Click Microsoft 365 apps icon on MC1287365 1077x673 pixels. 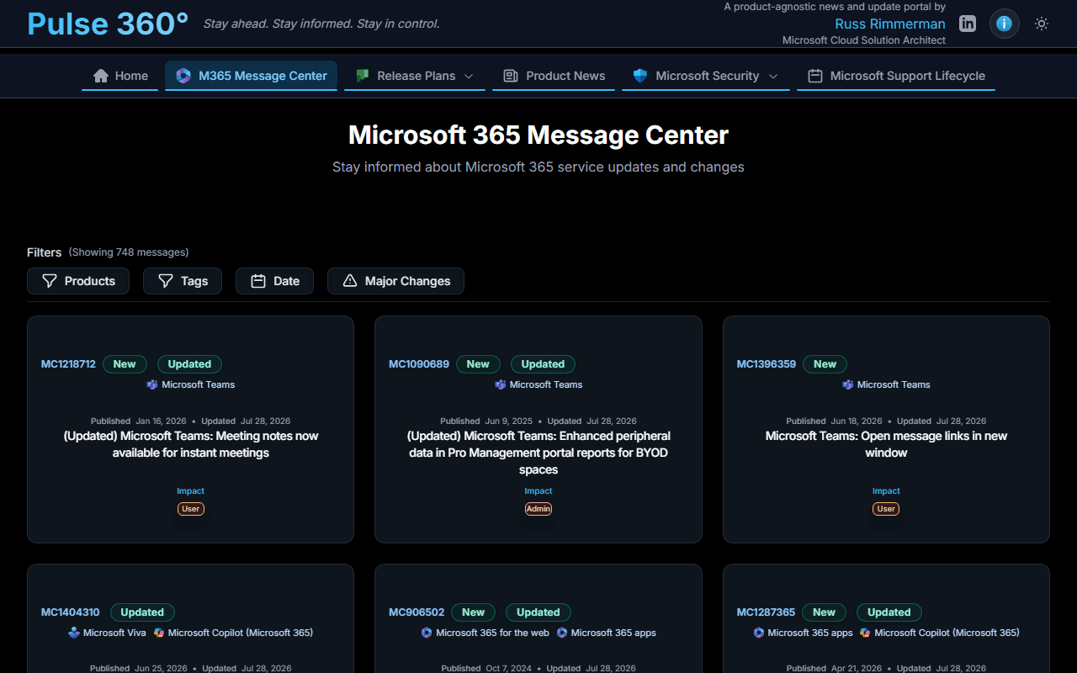759,633
